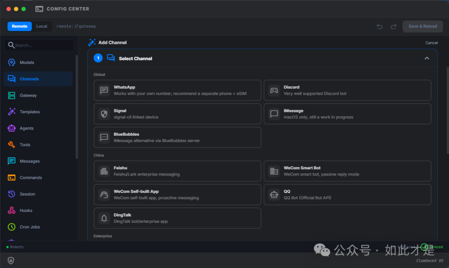Focus the Search input field
Screen dimensions: 449x268
click(42, 45)
